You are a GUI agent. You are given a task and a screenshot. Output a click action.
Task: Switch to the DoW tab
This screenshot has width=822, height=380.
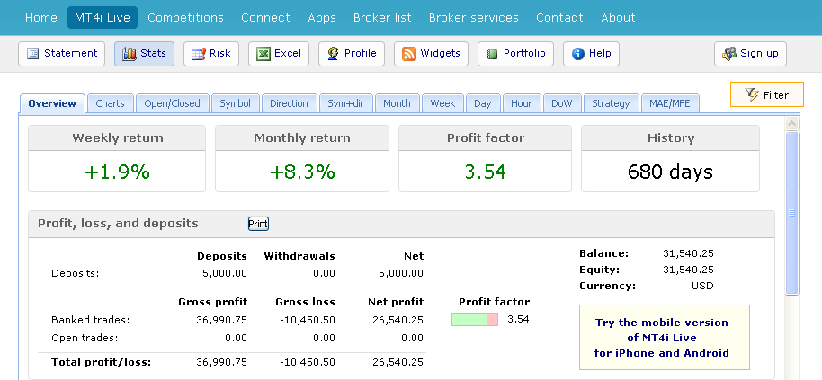[561, 103]
